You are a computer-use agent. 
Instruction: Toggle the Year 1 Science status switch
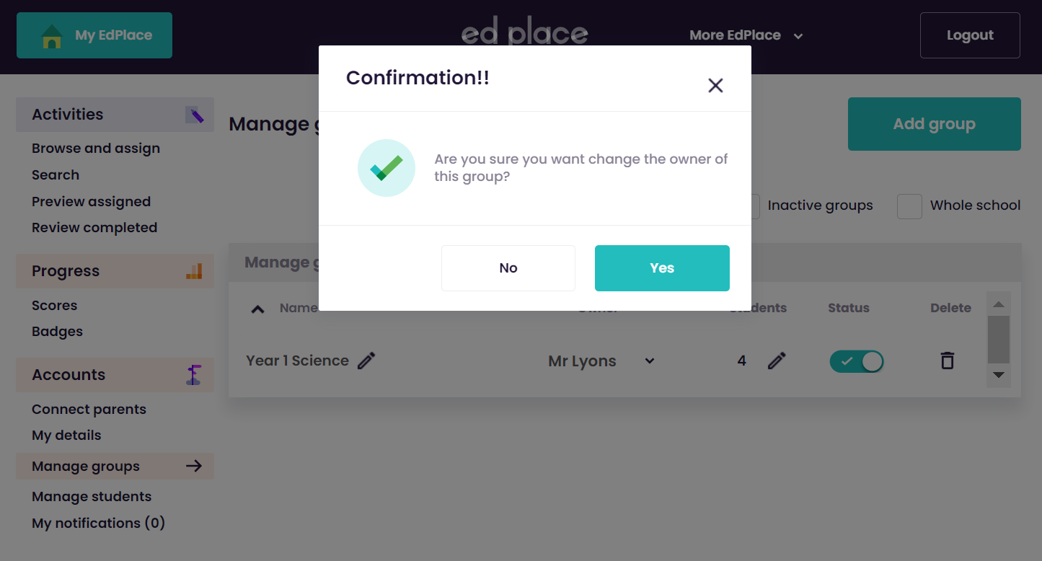click(857, 361)
